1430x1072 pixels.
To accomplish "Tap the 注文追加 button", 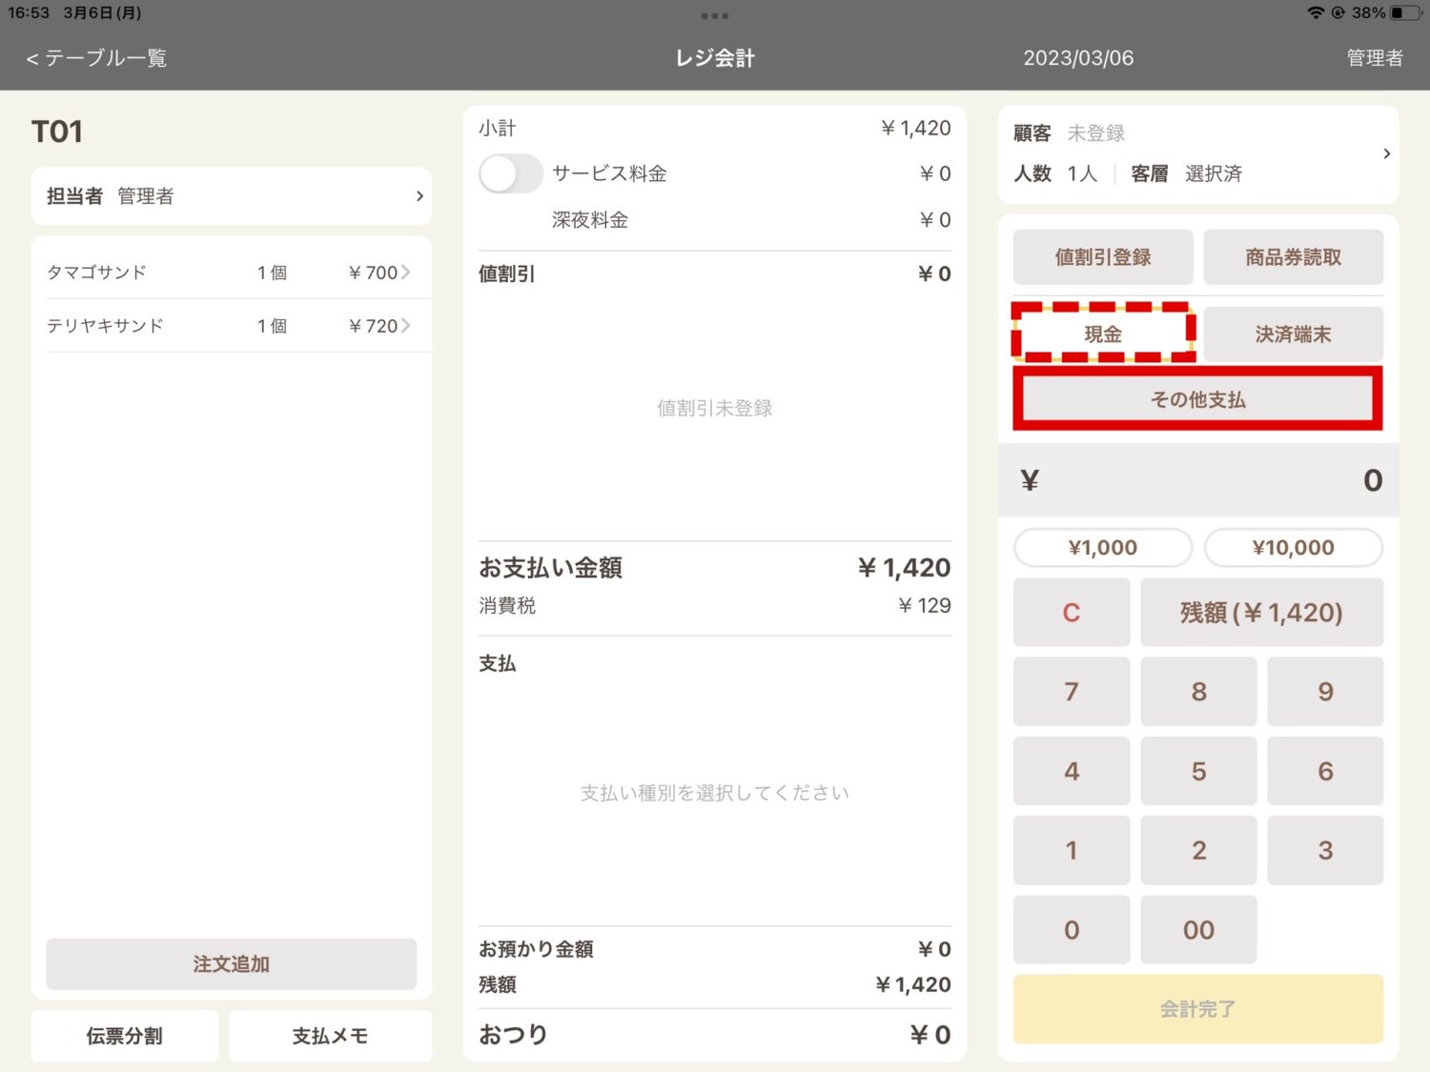I will (232, 964).
